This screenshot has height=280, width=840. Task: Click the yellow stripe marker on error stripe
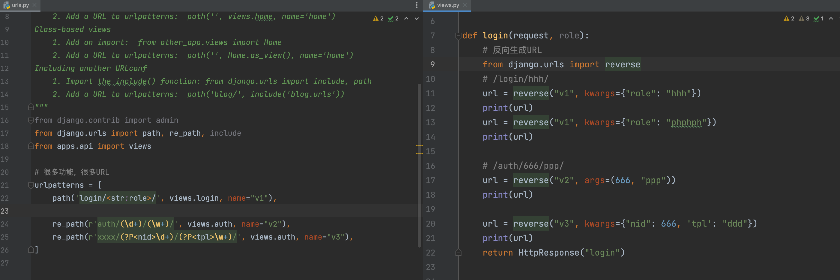pyautogui.click(x=419, y=145)
